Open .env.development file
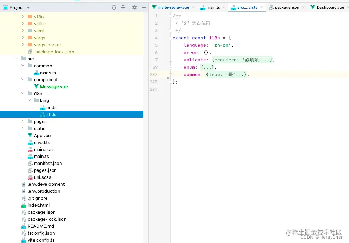Viewport: 349px width, 243px height. pos(46,184)
